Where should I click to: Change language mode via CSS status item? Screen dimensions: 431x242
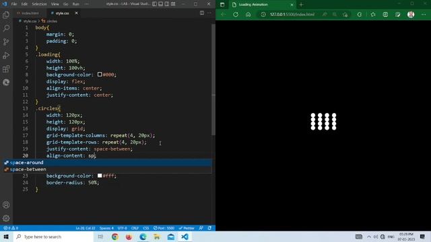pos(146,228)
